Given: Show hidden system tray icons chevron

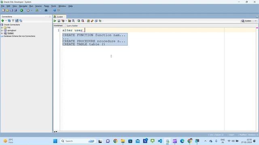Looking at the screenshot, I should click(205, 141).
